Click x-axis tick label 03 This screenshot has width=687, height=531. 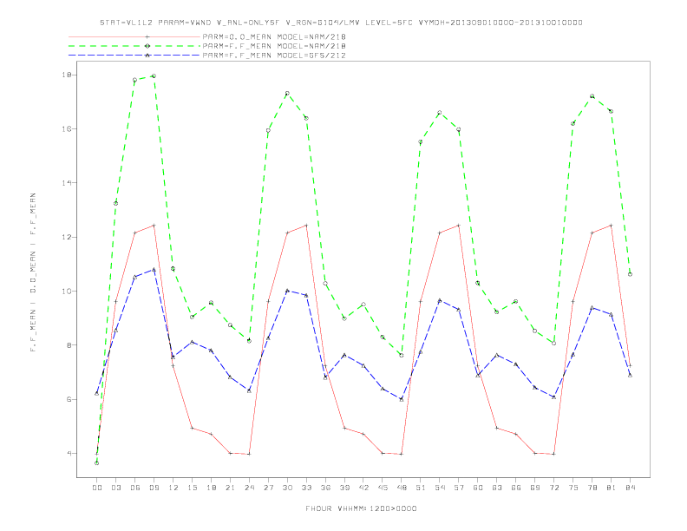click(x=115, y=488)
